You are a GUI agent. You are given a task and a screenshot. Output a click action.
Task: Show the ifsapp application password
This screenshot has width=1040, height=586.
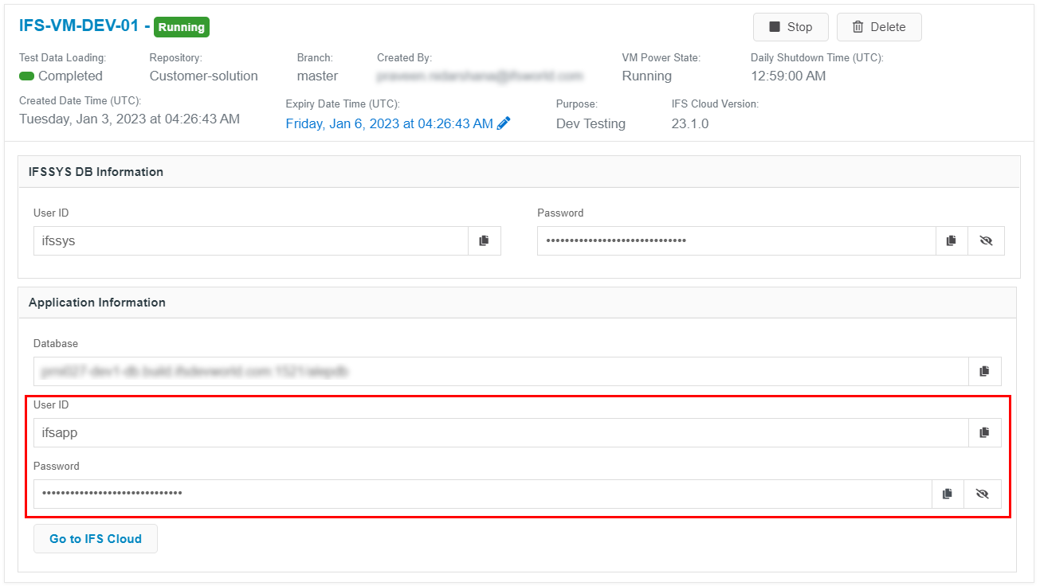983,494
